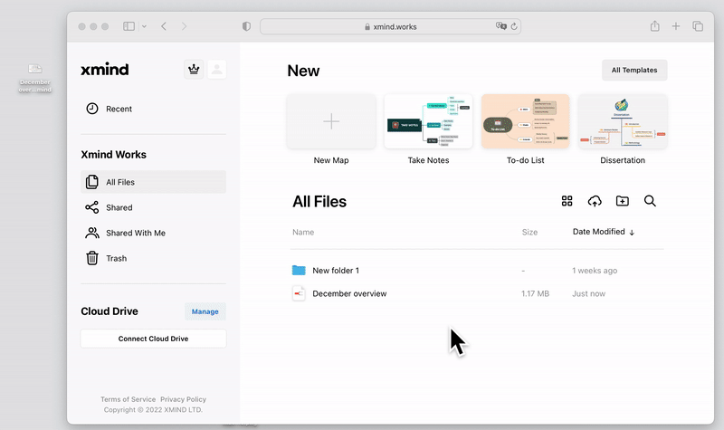The width and height of the screenshot is (724, 430).
Task: Go forward in Safari
Action: point(184,26)
